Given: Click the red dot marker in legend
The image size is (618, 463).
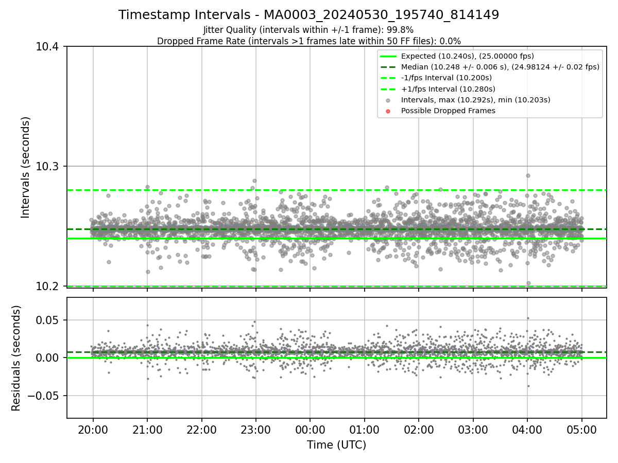Looking at the screenshot, I should [388, 111].
